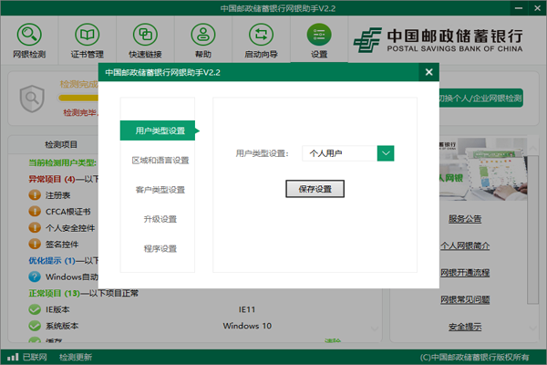Click the 保存设置 button
This screenshot has height=365, width=547.
(x=315, y=189)
